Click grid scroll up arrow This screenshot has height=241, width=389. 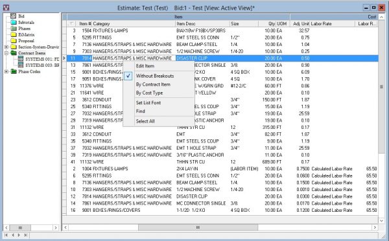coord(382,17)
